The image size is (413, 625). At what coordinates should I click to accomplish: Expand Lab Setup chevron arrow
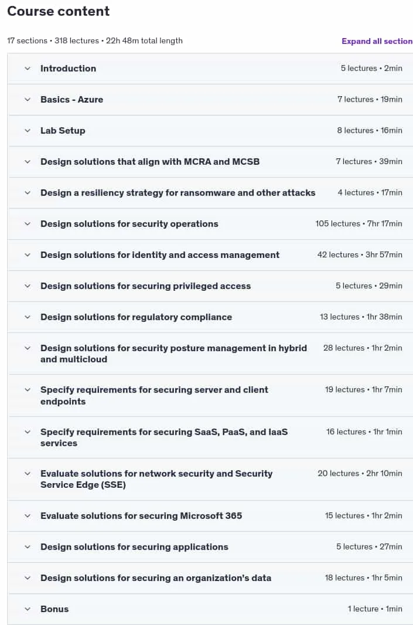[x=28, y=131]
